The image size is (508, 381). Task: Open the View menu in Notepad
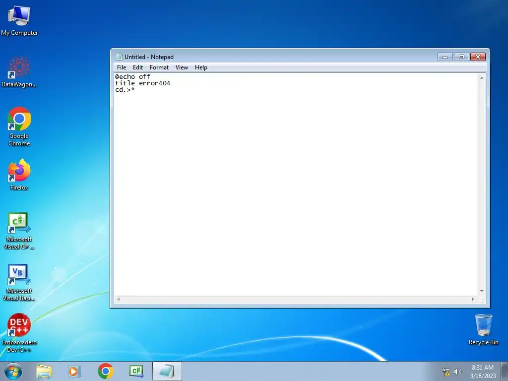[x=182, y=67]
